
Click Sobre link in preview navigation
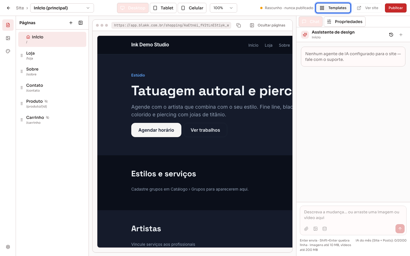[x=284, y=45]
